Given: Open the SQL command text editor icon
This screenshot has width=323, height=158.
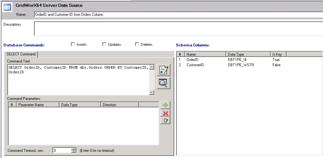Looking at the screenshot, I should [x=164, y=70].
